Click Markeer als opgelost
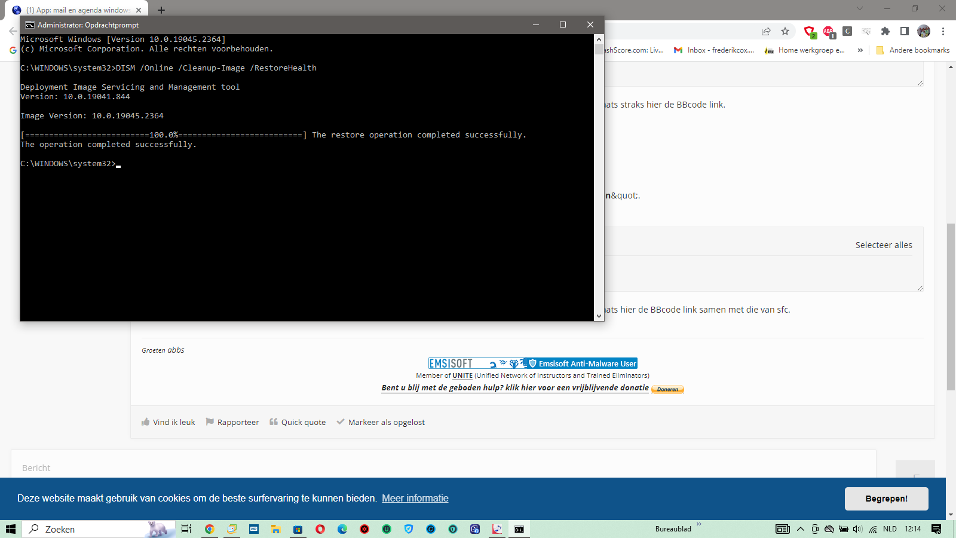 click(381, 422)
